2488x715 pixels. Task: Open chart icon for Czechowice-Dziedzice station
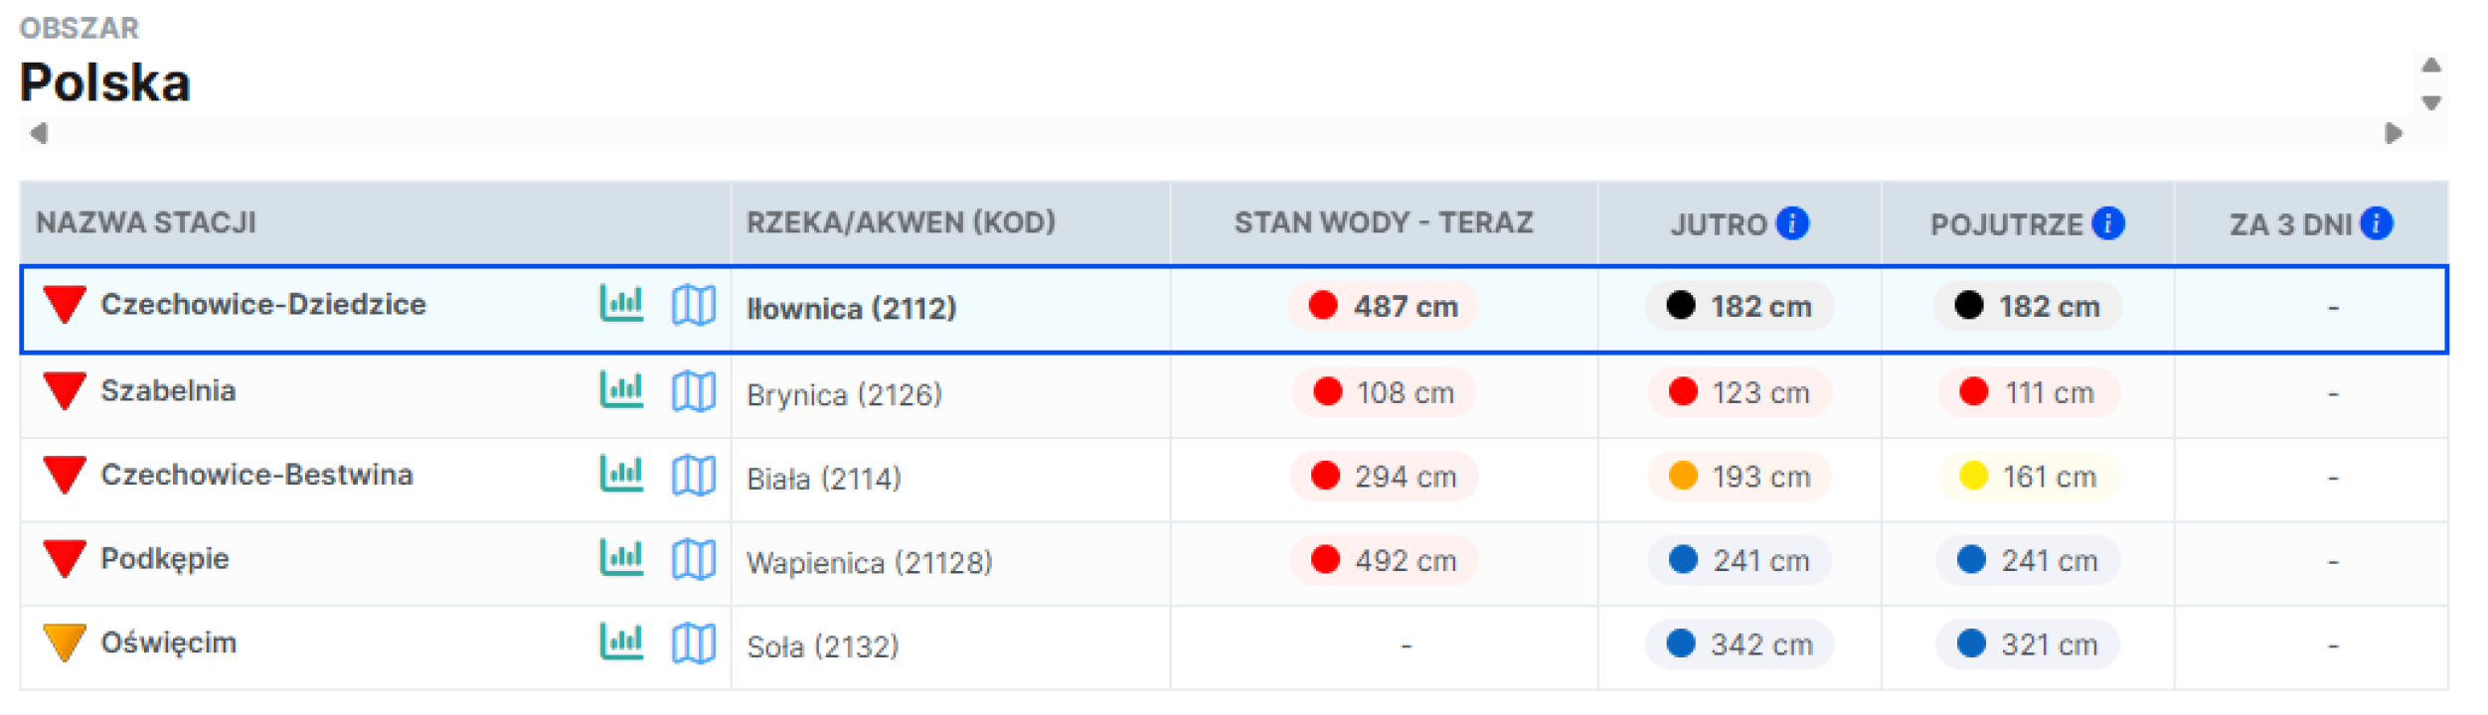(x=621, y=304)
